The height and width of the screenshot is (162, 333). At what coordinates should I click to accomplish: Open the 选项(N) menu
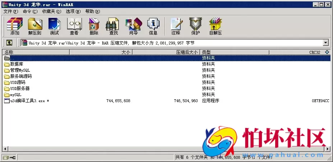click(73, 11)
